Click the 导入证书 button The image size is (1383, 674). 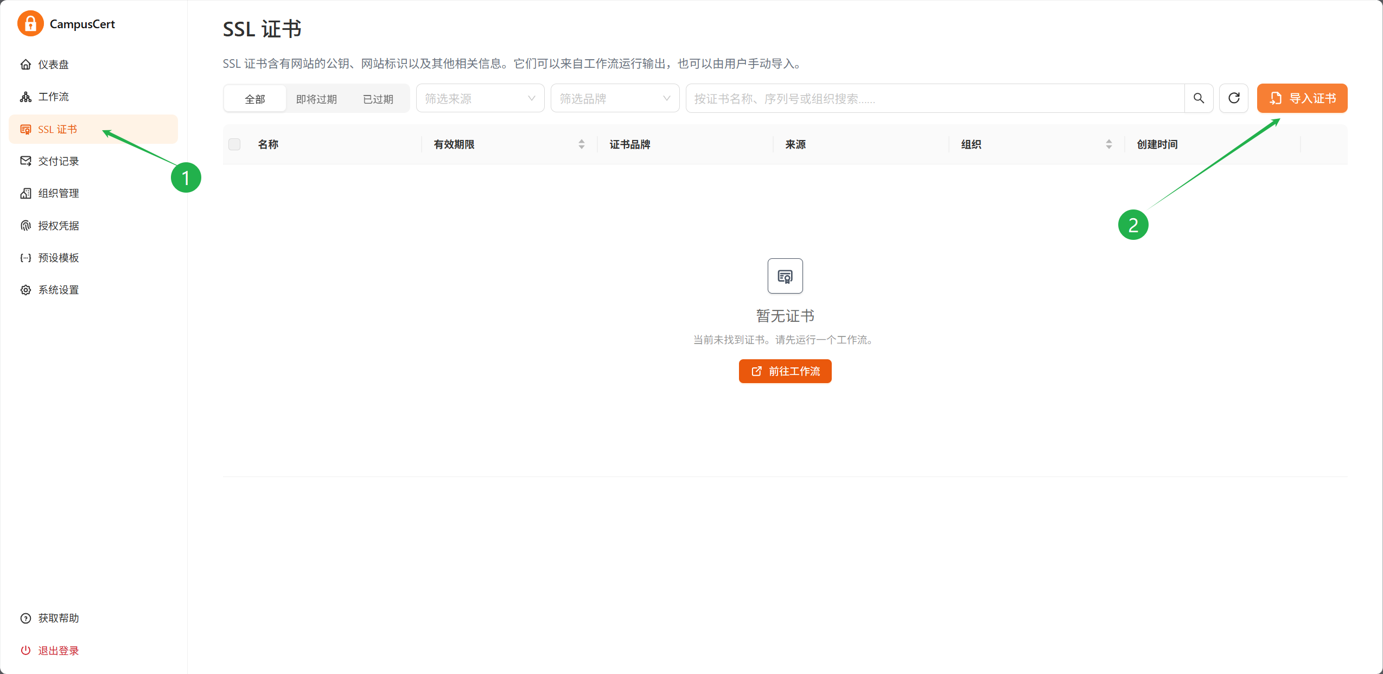(x=1302, y=98)
